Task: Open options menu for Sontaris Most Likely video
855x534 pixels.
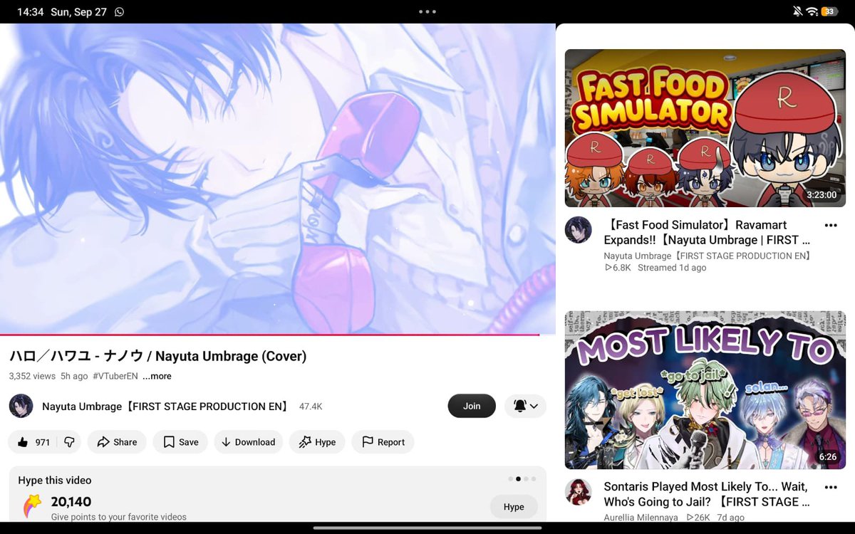Action: pos(831,487)
